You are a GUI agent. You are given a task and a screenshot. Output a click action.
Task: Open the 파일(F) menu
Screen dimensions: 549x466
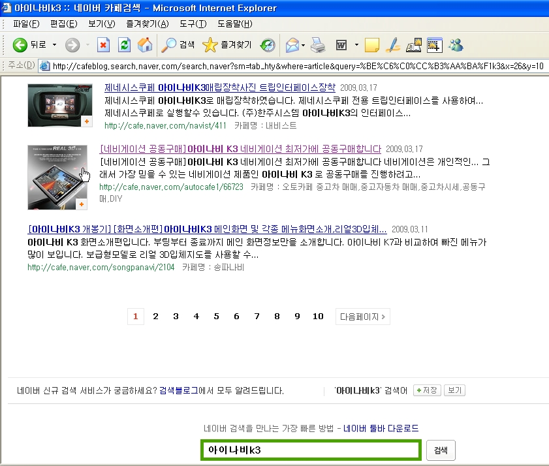[x=26, y=24]
